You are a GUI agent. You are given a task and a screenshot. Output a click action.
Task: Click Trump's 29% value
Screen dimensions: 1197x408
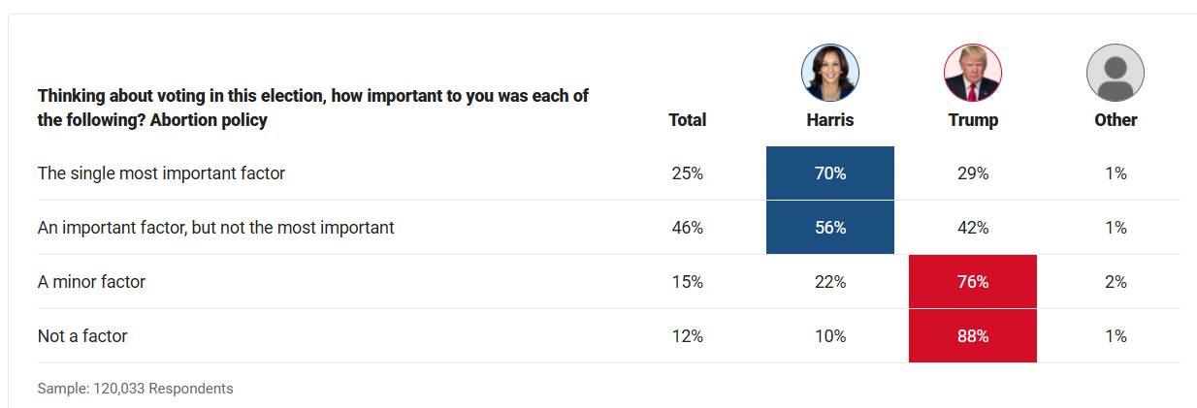[x=973, y=173]
